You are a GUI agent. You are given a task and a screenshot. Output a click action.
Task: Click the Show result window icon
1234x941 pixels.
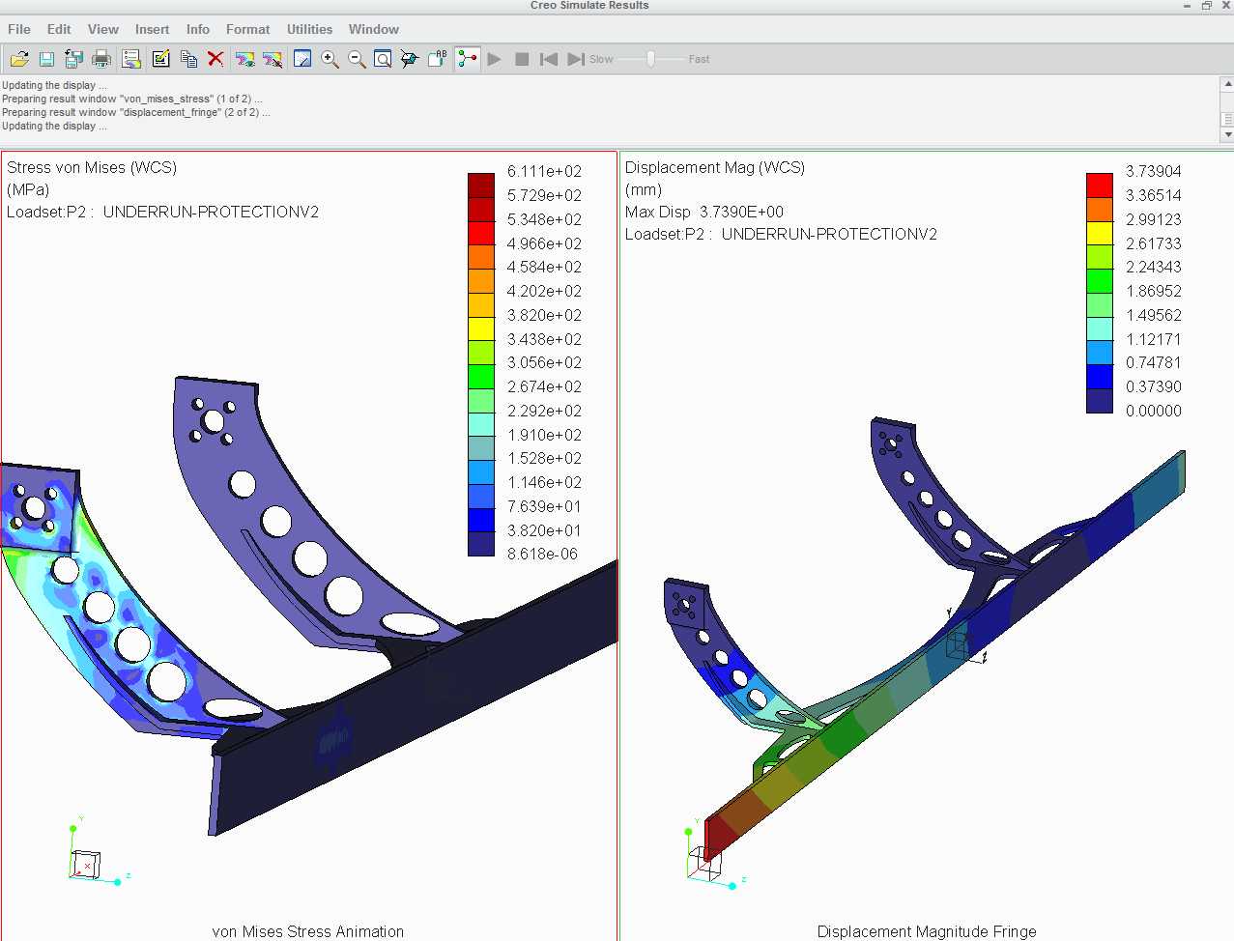[x=244, y=59]
